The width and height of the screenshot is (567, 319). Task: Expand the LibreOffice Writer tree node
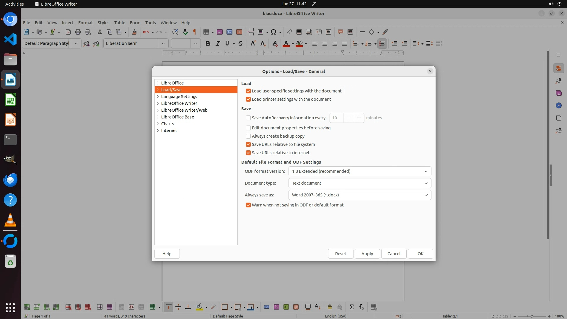pos(158,103)
